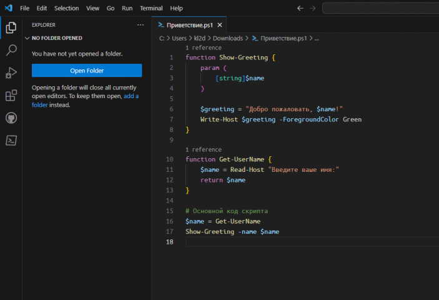Open the PowerShell terminal panel icon

point(11,140)
